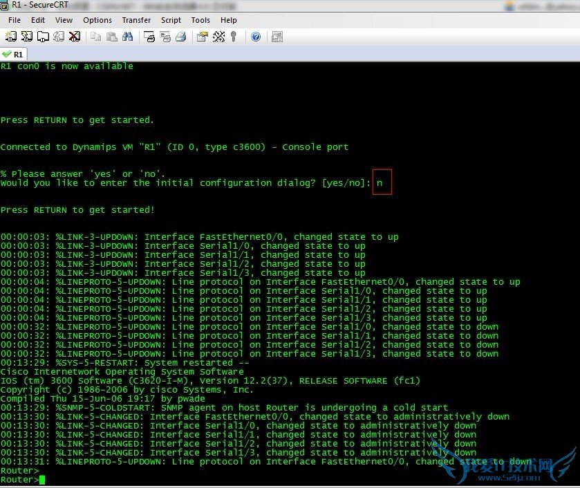Image resolution: width=580 pixels, height=488 pixels.
Task: Open the Script menu
Action: click(x=171, y=20)
